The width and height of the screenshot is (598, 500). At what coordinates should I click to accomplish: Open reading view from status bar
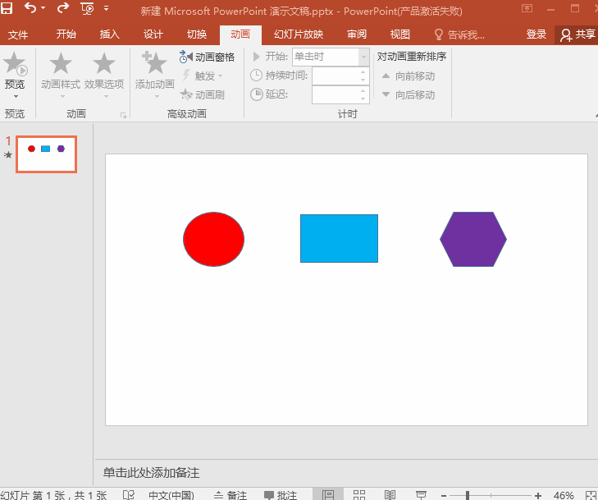390,494
